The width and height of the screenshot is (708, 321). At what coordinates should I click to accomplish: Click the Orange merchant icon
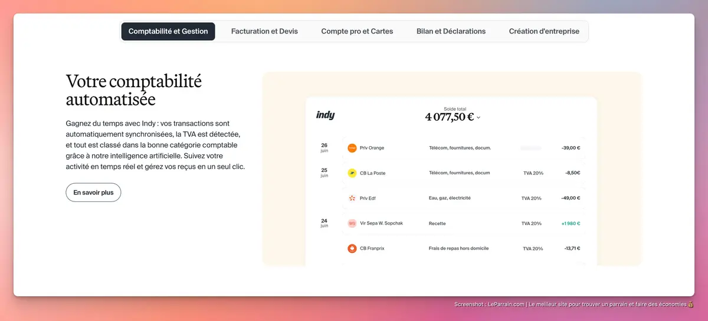tap(352, 148)
